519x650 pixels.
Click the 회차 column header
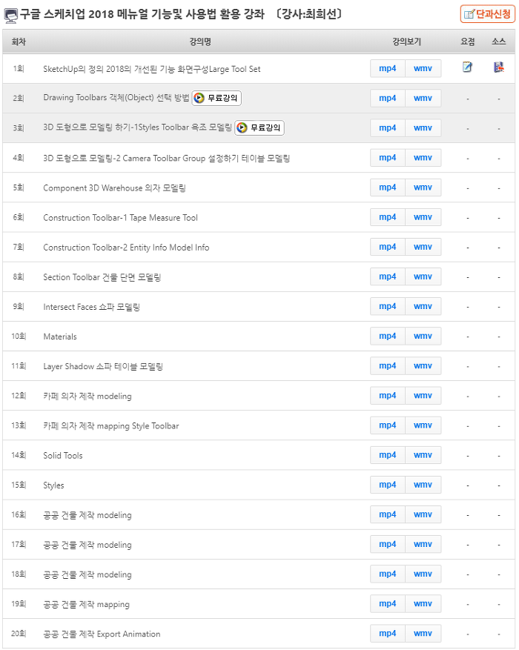click(x=19, y=42)
